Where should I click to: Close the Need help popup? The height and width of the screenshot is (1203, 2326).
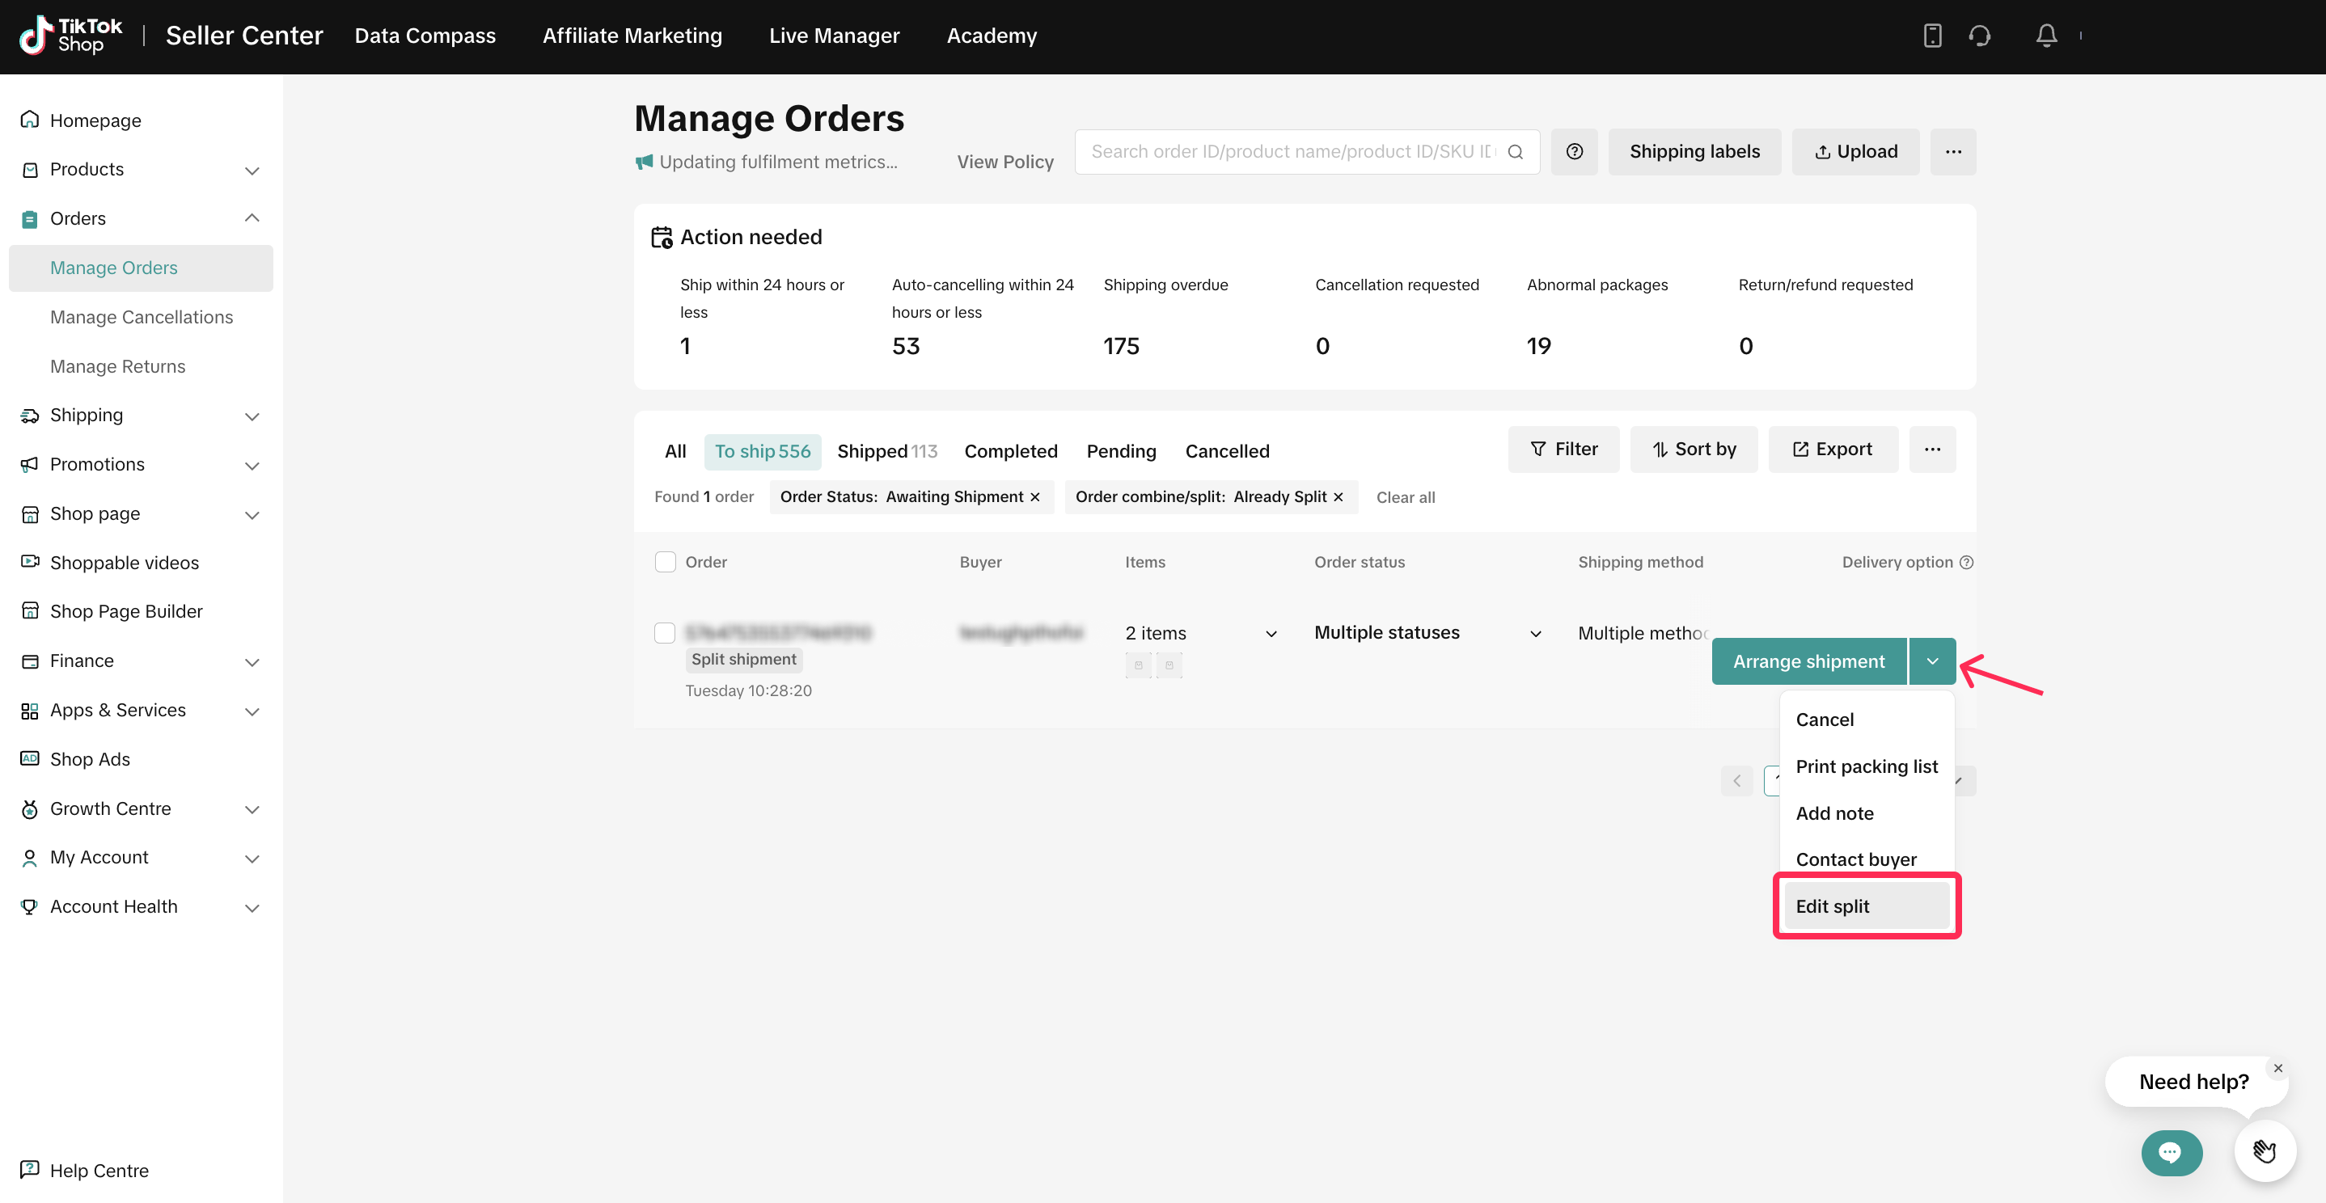point(2278,1068)
